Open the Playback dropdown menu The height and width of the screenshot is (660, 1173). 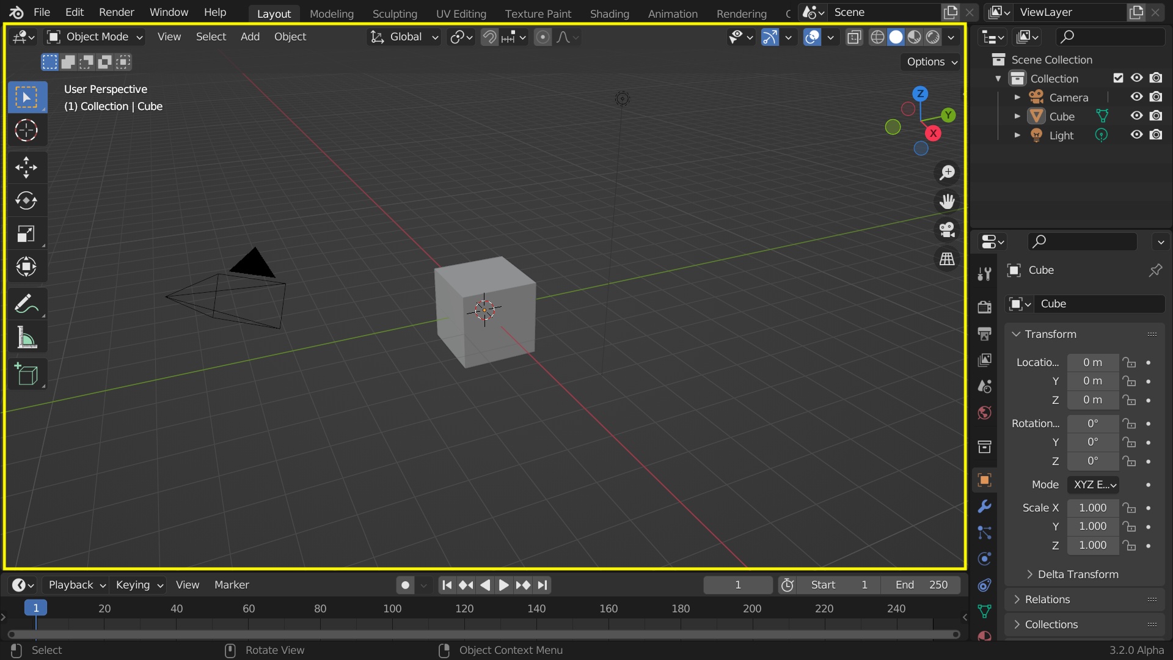(x=76, y=585)
